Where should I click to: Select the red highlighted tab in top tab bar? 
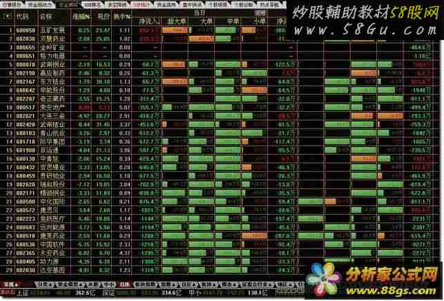click(x=141, y=5)
